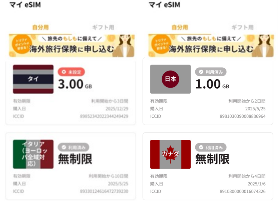Click the Thailand eSIM ICCID number

[104, 116]
